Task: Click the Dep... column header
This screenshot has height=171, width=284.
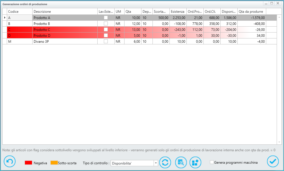Action: pos(147,11)
